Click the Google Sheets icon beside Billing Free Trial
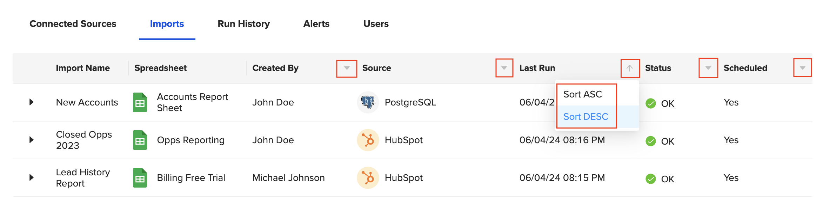Image resolution: width=830 pixels, height=197 pixels. pos(140,178)
